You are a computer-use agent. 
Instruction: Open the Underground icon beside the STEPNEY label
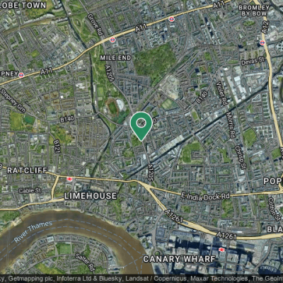click(21, 75)
